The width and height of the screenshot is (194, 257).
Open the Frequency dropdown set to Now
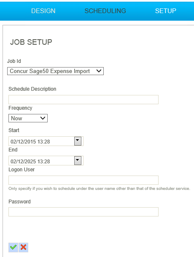[x=28, y=118]
